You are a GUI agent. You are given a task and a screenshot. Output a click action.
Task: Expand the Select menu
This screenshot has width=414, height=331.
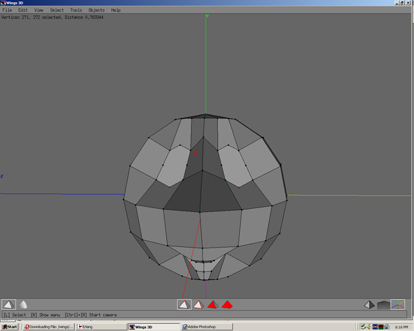[x=57, y=10]
